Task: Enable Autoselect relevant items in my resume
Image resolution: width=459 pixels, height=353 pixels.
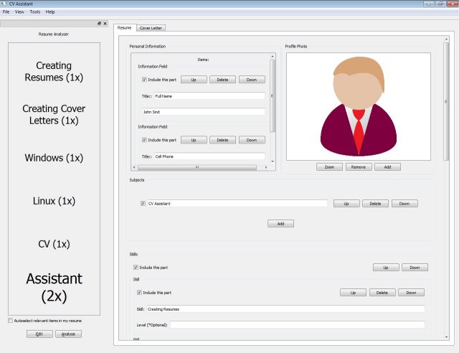Action: point(11,321)
